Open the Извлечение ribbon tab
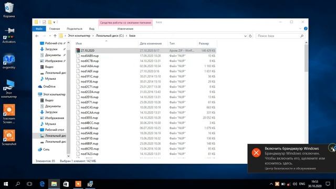 125,29
